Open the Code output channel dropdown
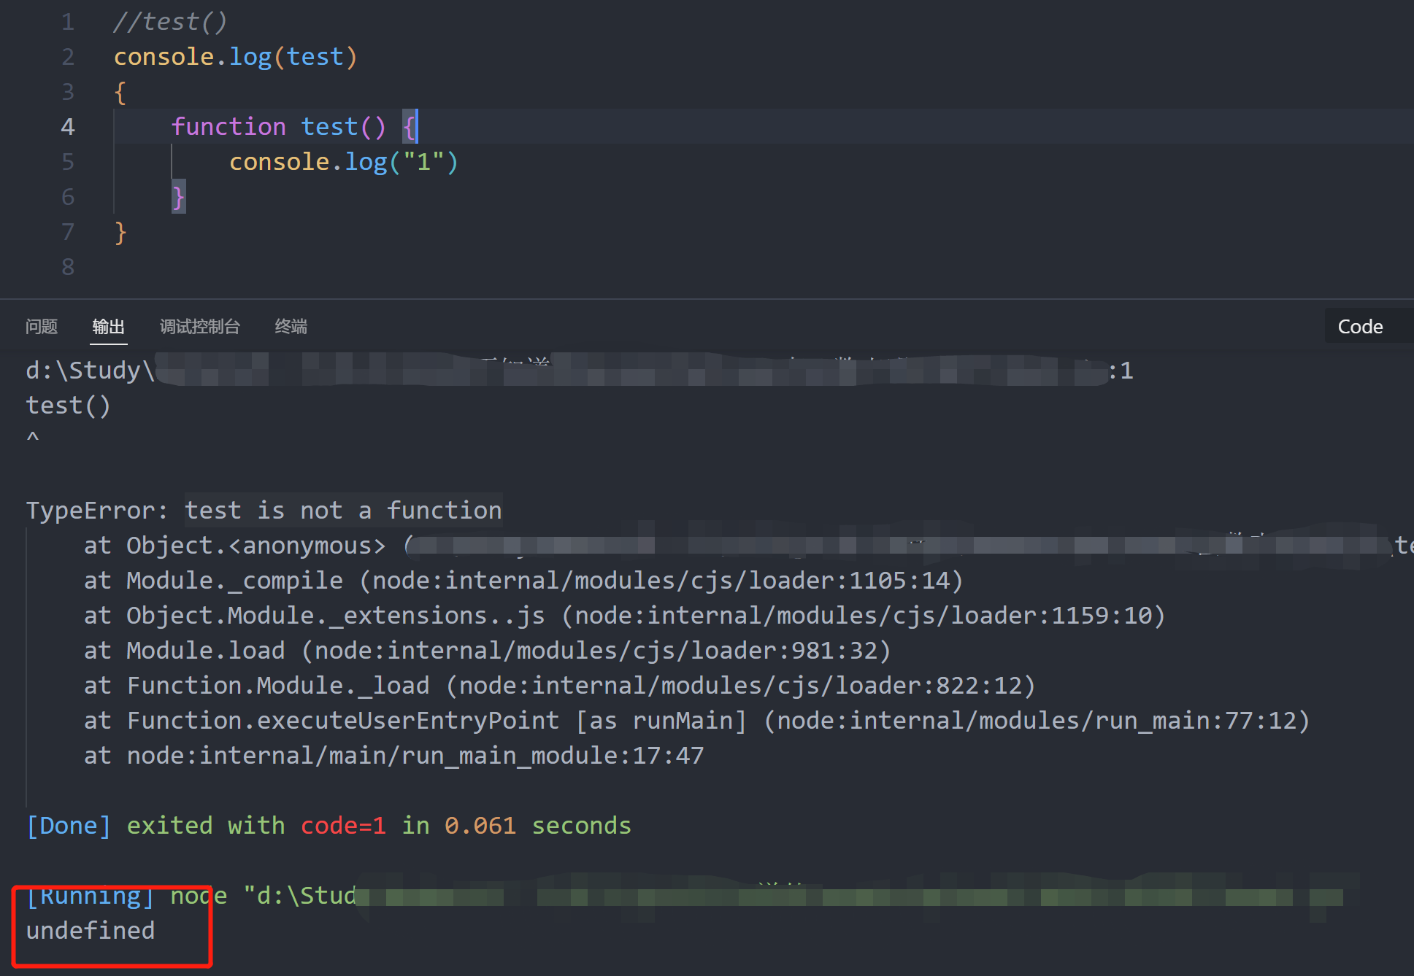The height and width of the screenshot is (976, 1414). tap(1360, 326)
